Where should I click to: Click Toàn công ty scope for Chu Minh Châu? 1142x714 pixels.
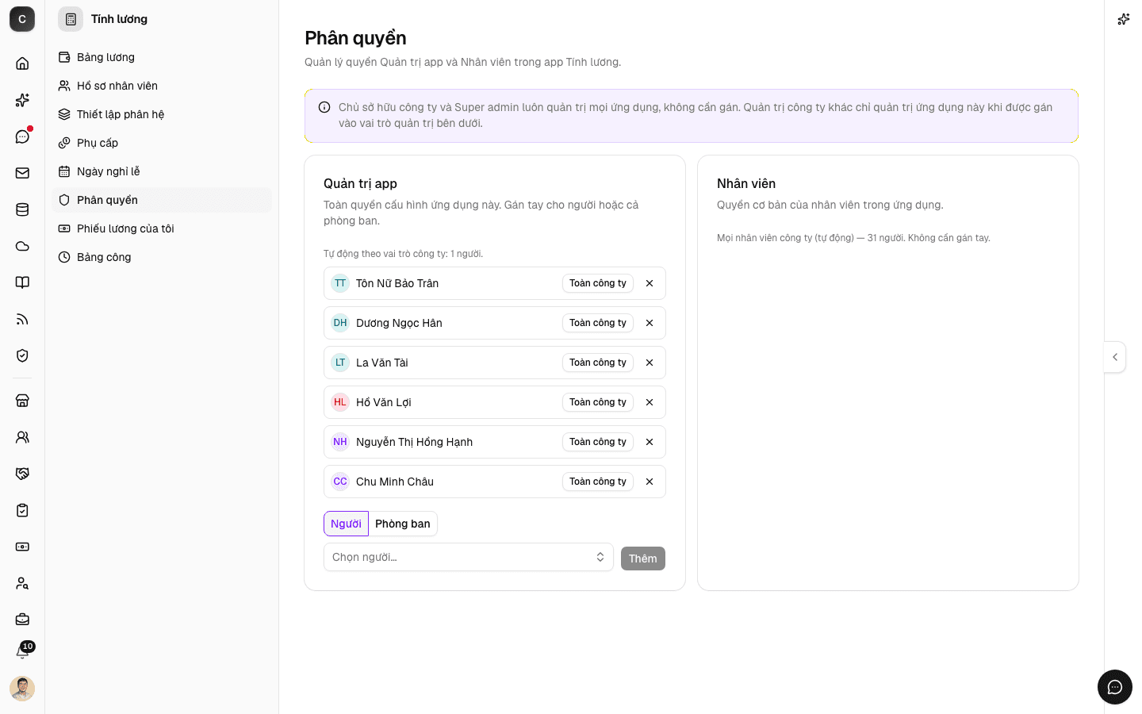click(x=598, y=482)
